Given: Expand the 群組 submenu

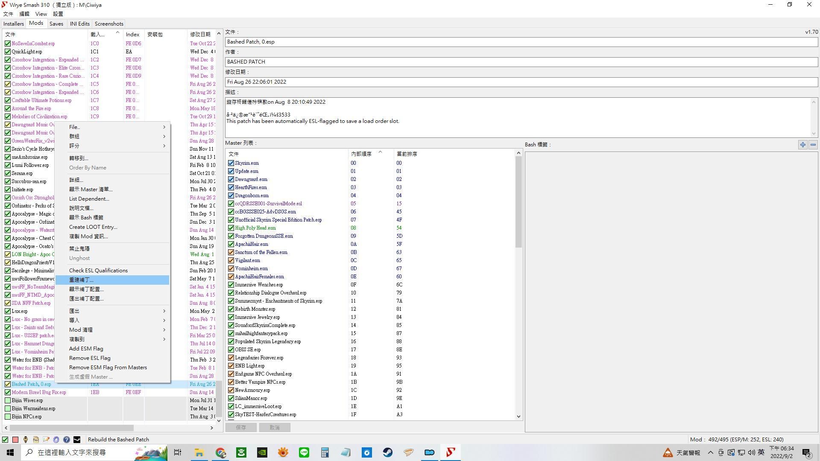Looking at the screenshot, I should 113,137.
